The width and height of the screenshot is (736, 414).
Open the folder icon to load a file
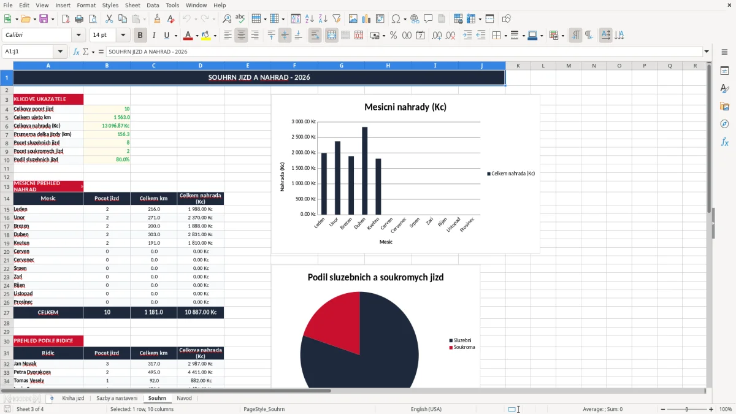25,19
